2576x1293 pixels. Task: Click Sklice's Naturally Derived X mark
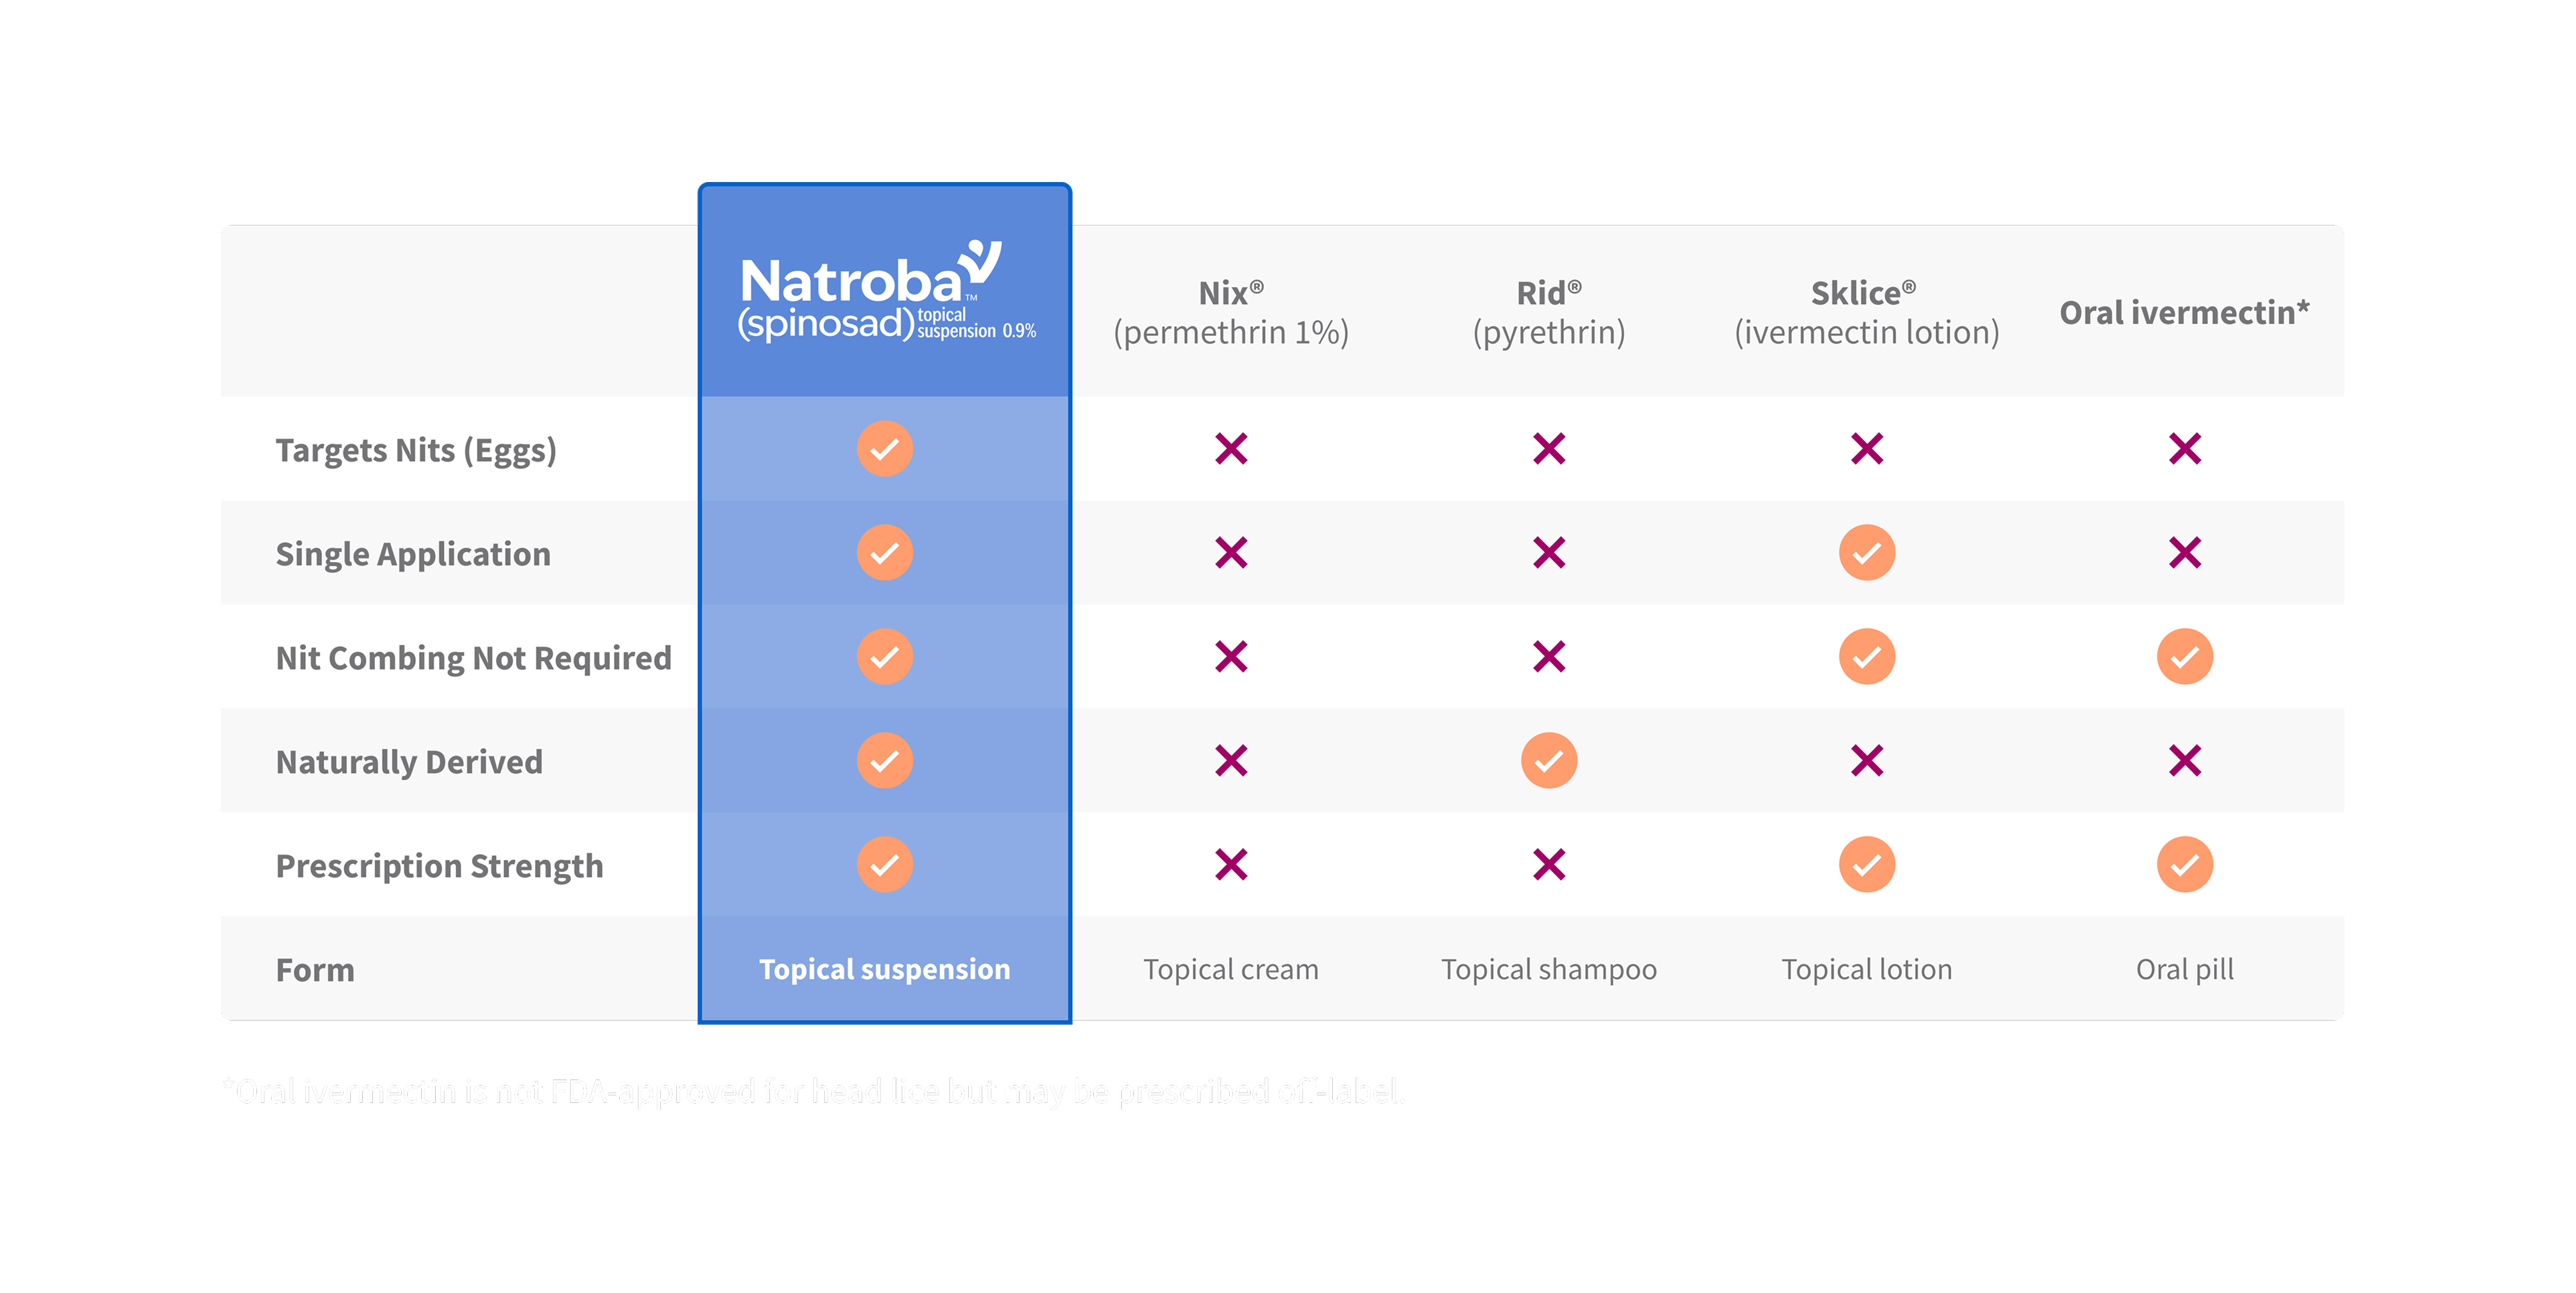pos(1866,761)
